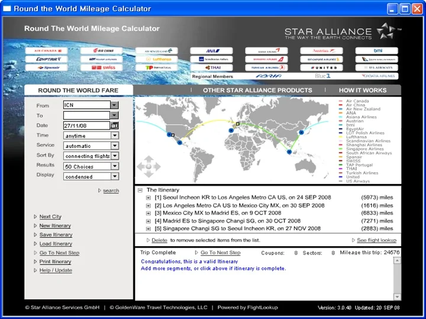Viewport: 426px width, 319px height.
Task: Open the Results dropdown showing 50 Choices
Action: (x=115, y=166)
